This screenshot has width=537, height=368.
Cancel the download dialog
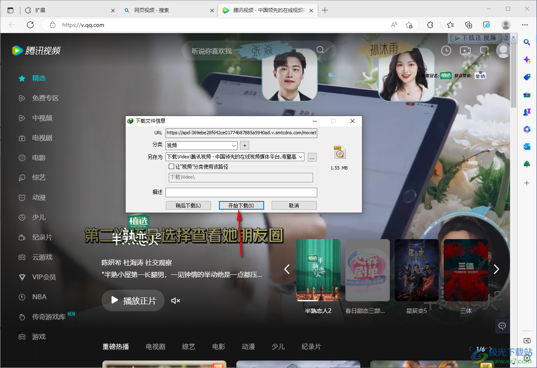[x=294, y=206]
